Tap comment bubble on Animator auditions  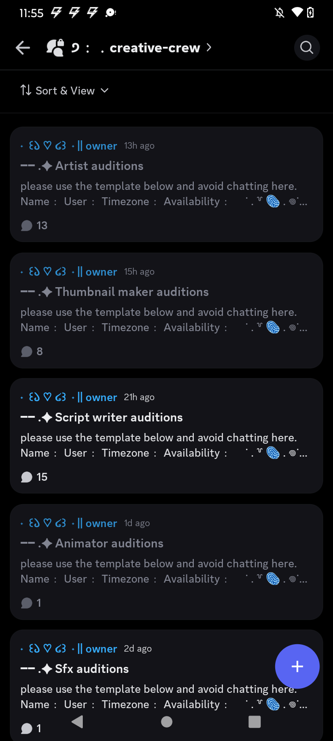pos(27,603)
